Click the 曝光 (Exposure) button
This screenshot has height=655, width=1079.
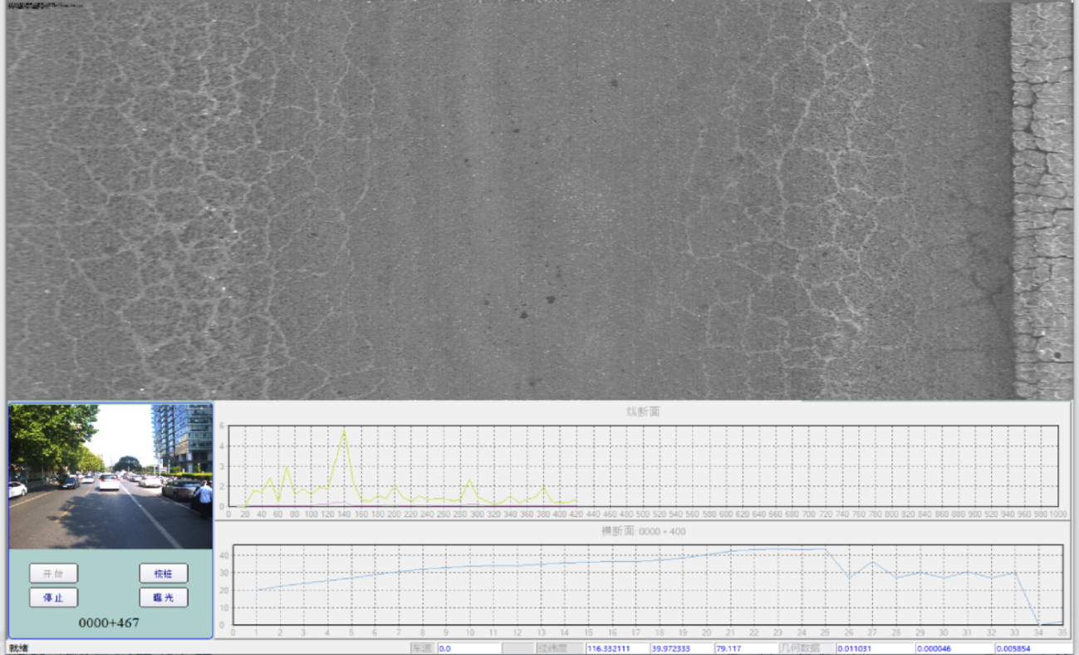(164, 598)
